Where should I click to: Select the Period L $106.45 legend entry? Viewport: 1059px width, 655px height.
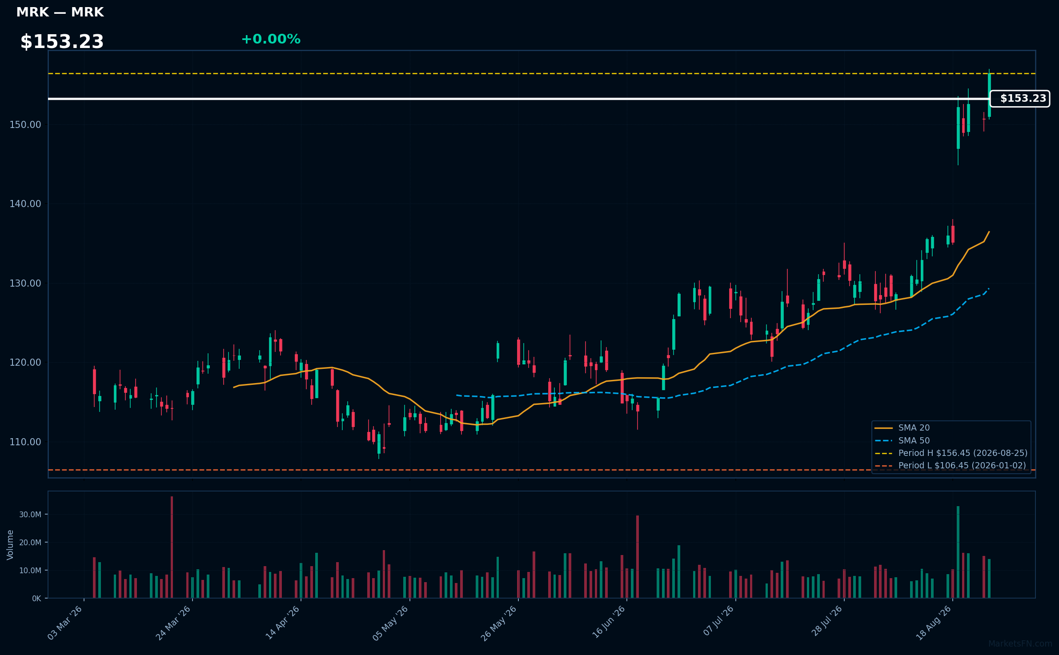(951, 466)
